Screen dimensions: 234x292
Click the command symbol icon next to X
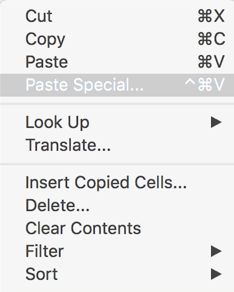coord(205,16)
